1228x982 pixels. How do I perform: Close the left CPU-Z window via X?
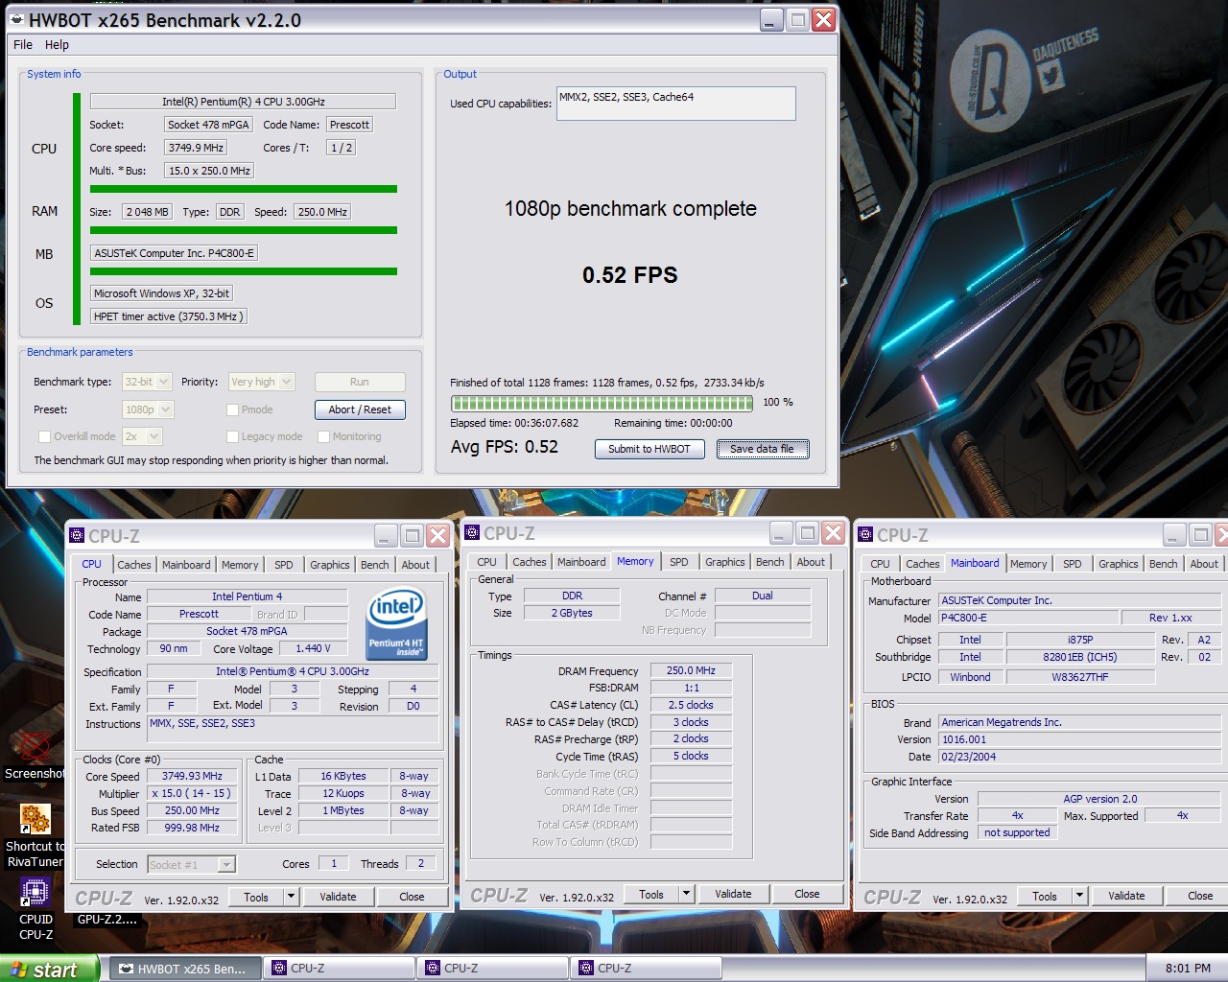tap(437, 535)
